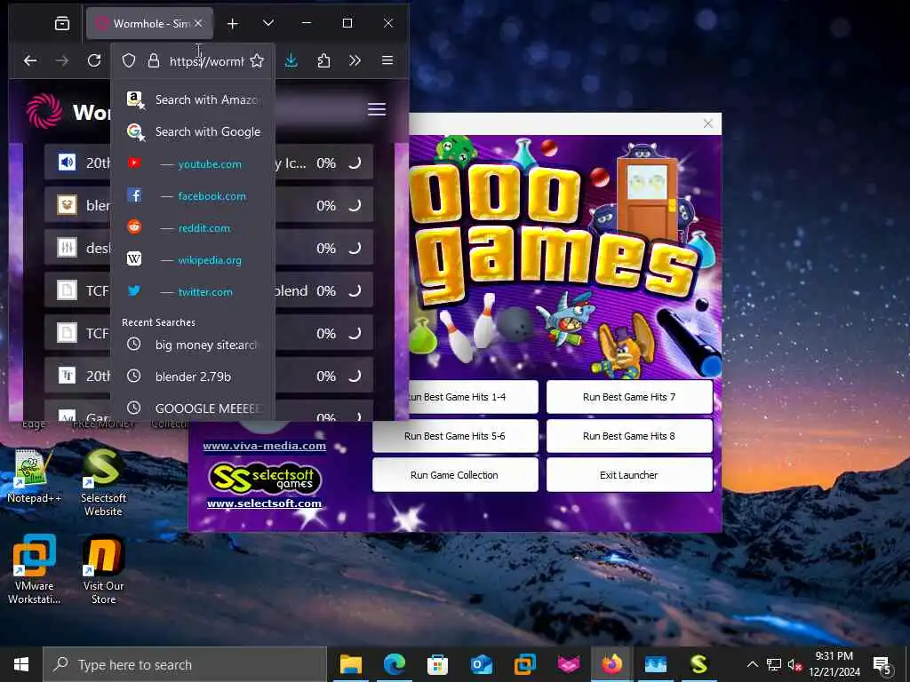Click the site padlock icon
Viewport: 910px width, 682px height.
click(153, 61)
